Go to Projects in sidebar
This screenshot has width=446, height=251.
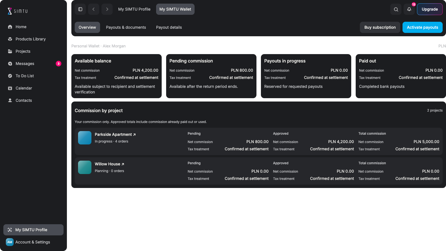point(33,51)
